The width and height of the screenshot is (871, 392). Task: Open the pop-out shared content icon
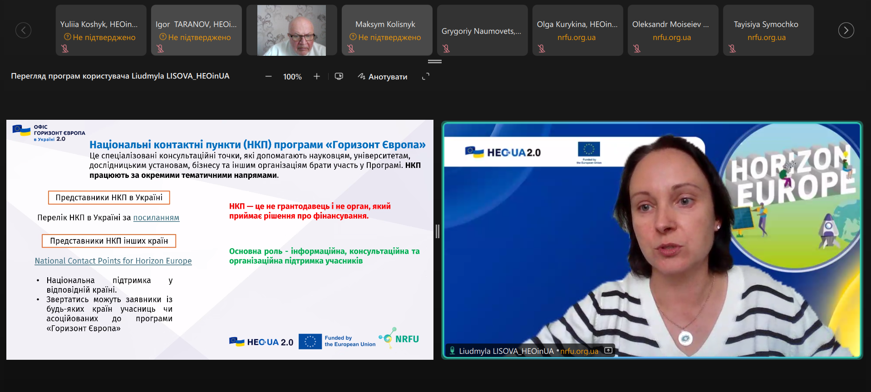pyautogui.click(x=339, y=76)
